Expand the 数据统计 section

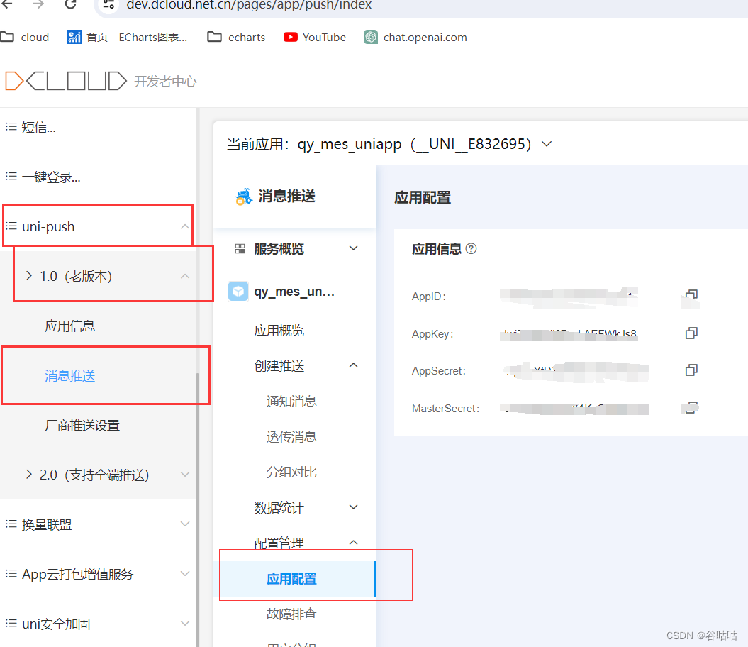point(354,507)
